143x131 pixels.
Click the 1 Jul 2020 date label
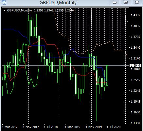point(114,127)
